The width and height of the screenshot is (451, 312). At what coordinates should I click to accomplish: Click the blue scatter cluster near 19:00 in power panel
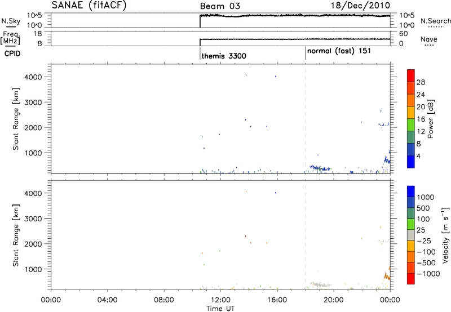[x=320, y=168]
